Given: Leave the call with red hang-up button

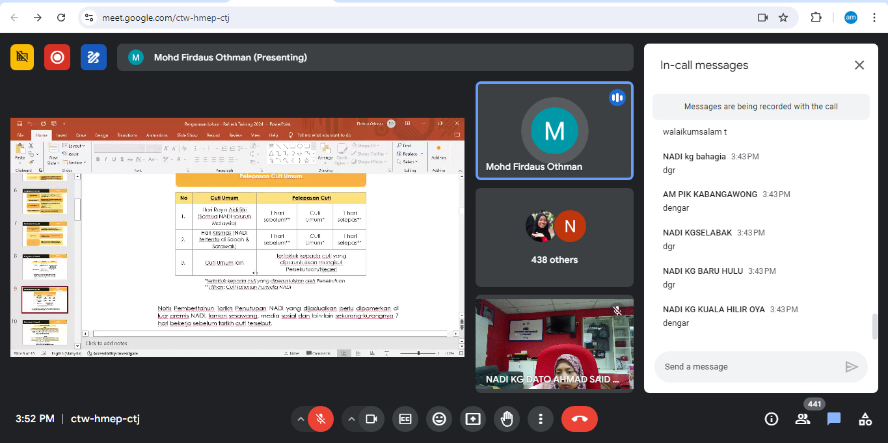Looking at the screenshot, I should pyautogui.click(x=579, y=419).
